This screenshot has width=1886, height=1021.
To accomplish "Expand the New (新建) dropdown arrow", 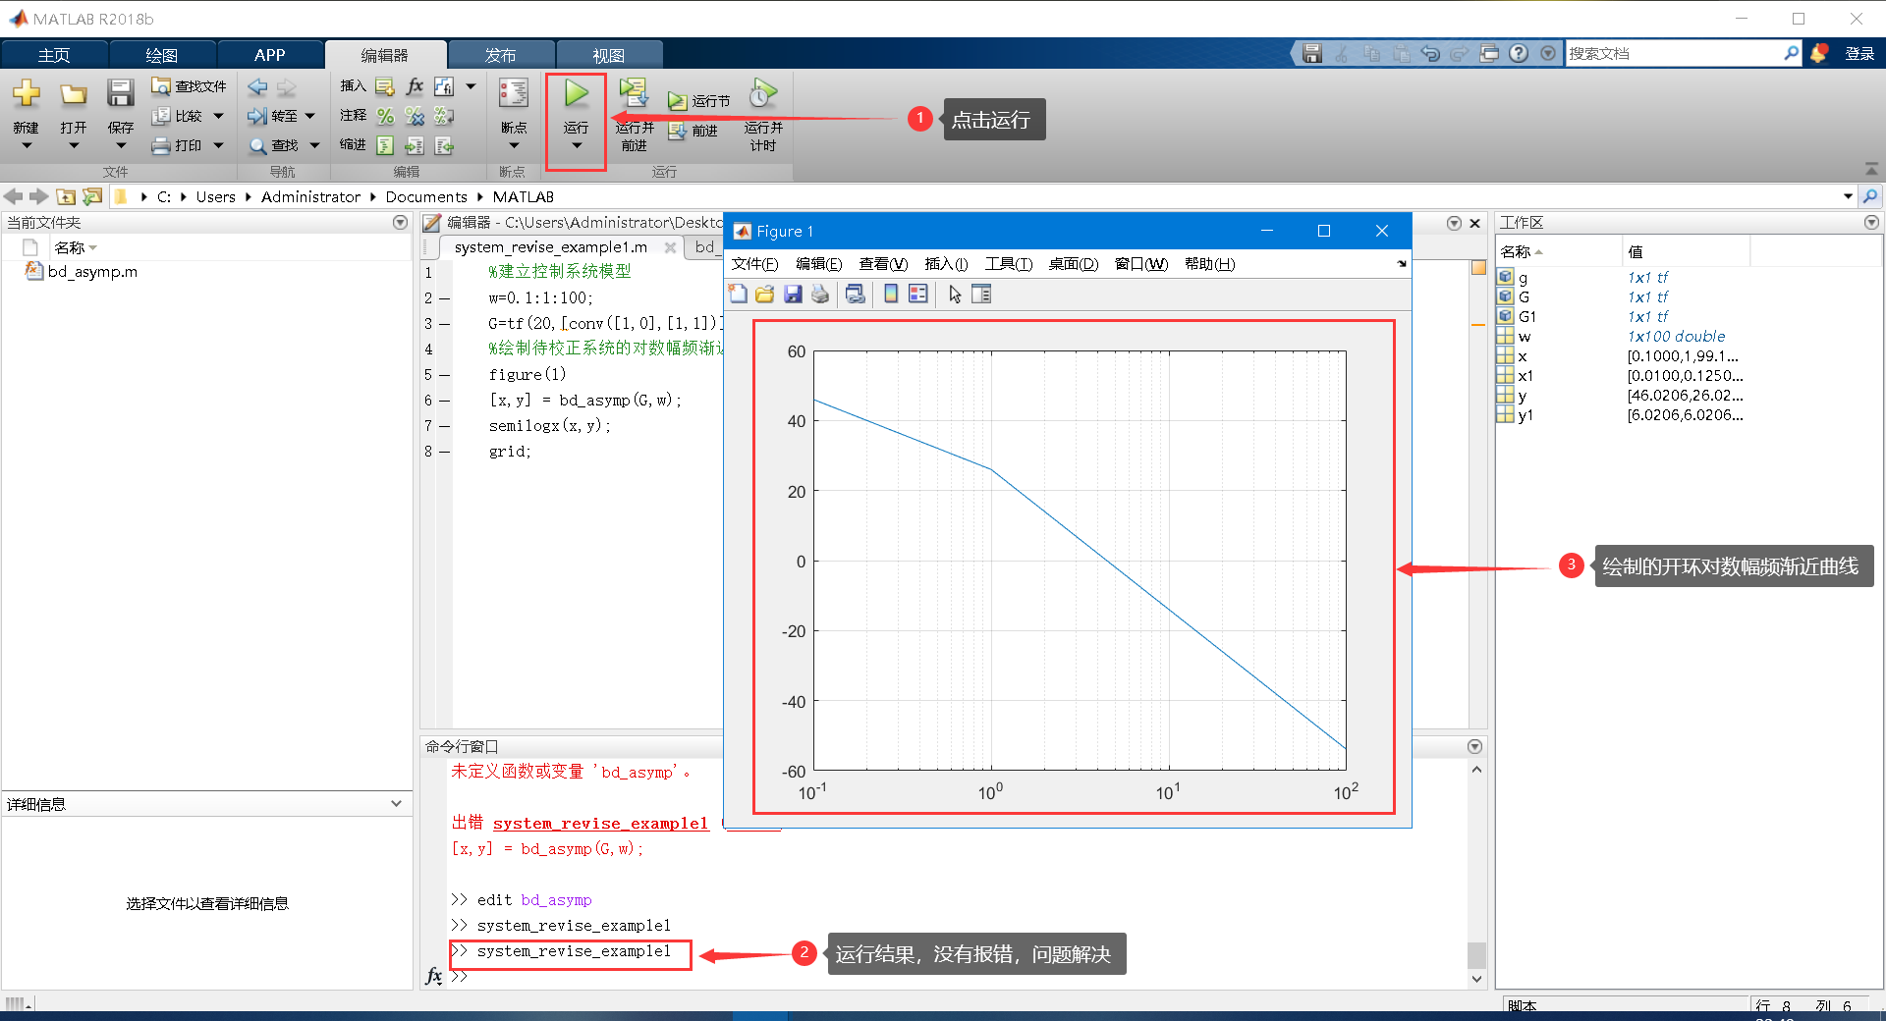I will (27, 146).
